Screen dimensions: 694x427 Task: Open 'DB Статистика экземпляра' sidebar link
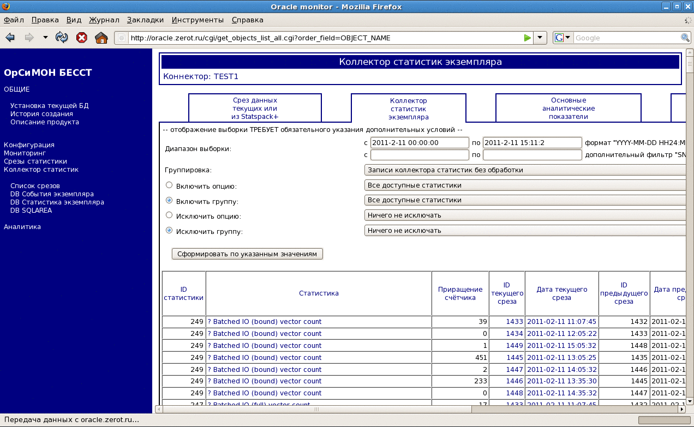[x=57, y=202]
